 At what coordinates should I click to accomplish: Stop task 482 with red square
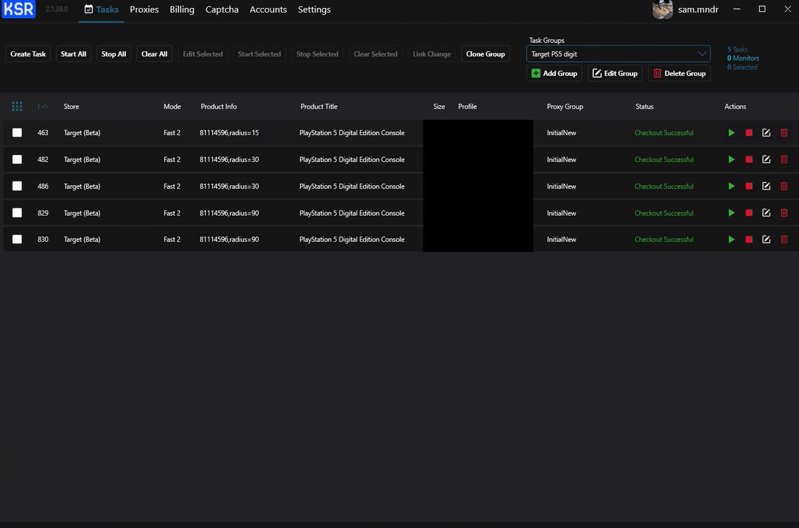(749, 160)
